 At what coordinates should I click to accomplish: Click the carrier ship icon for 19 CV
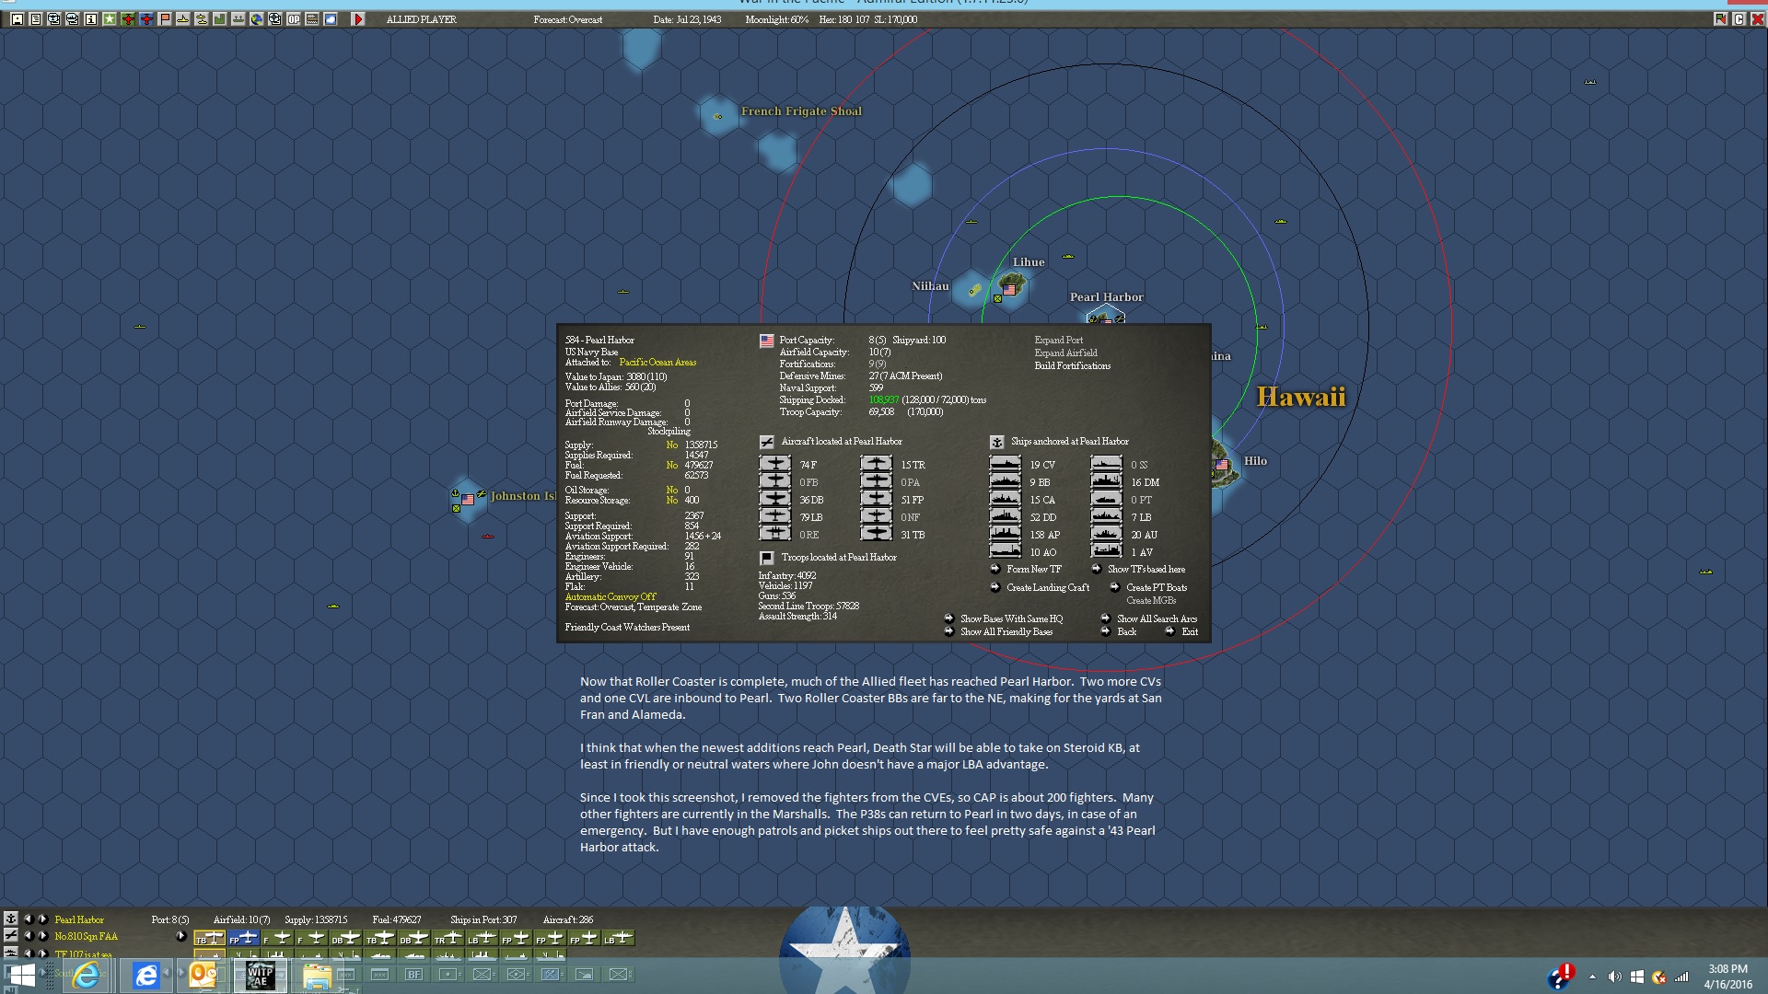point(1006,464)
